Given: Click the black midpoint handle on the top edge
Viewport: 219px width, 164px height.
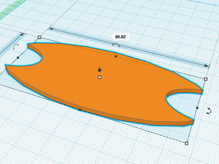Looking at the screenshot, I should click(116, 56).
